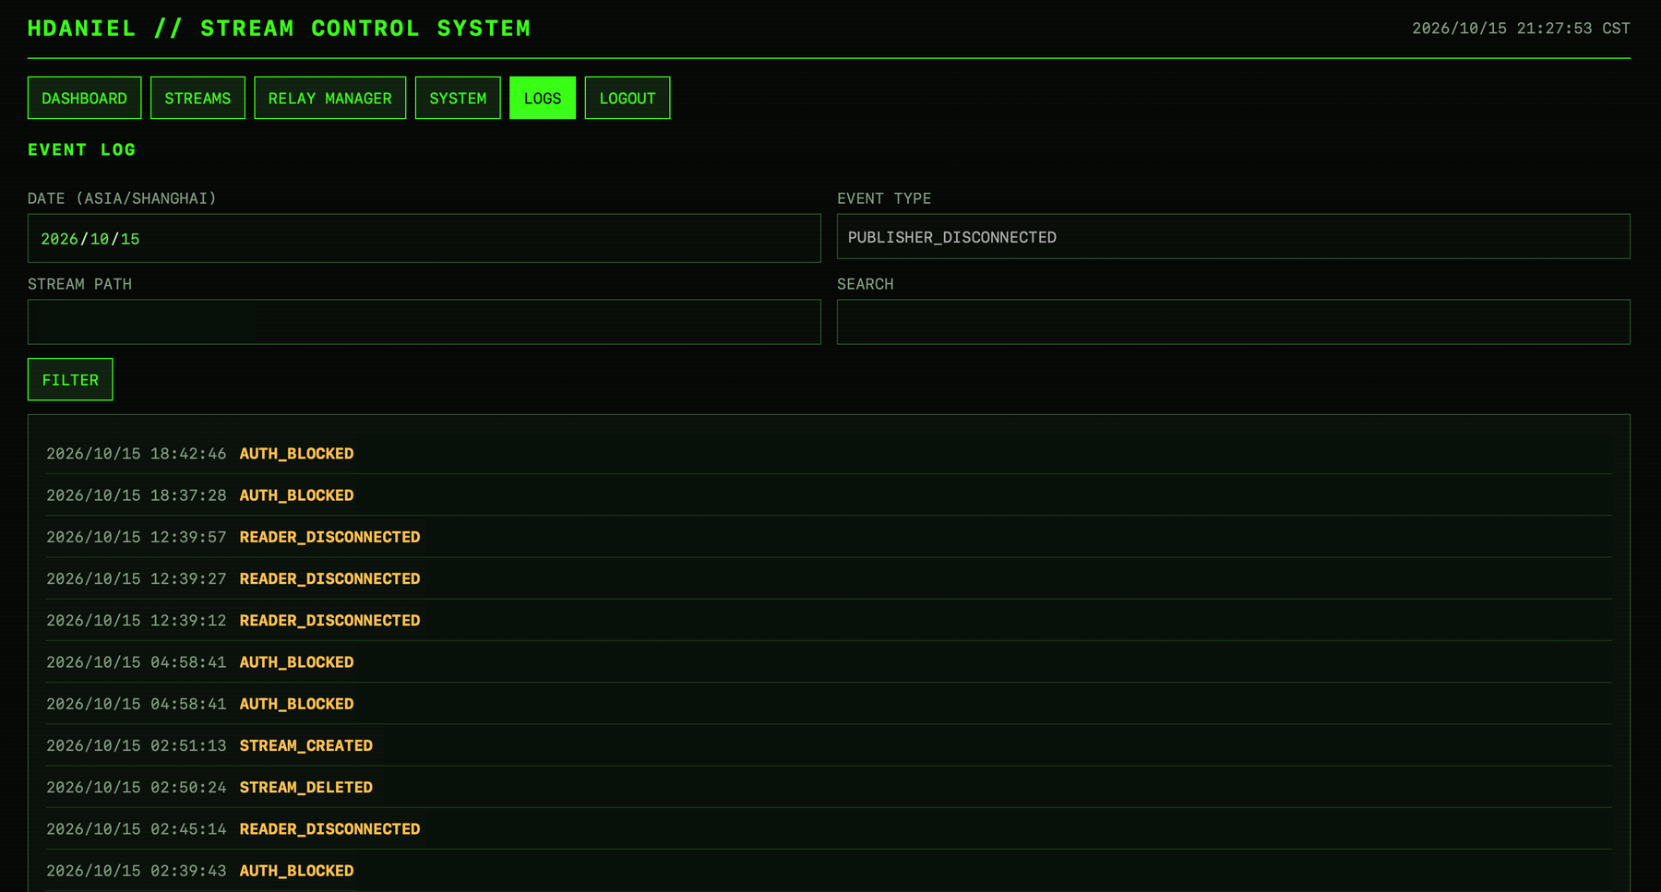Click the Date (Asia/Shanghai) label
1661x892 pixels.
(x=122, y=198)
